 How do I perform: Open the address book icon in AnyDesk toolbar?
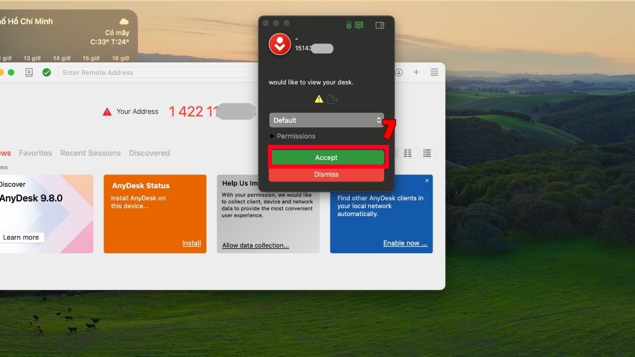(29, 72)
